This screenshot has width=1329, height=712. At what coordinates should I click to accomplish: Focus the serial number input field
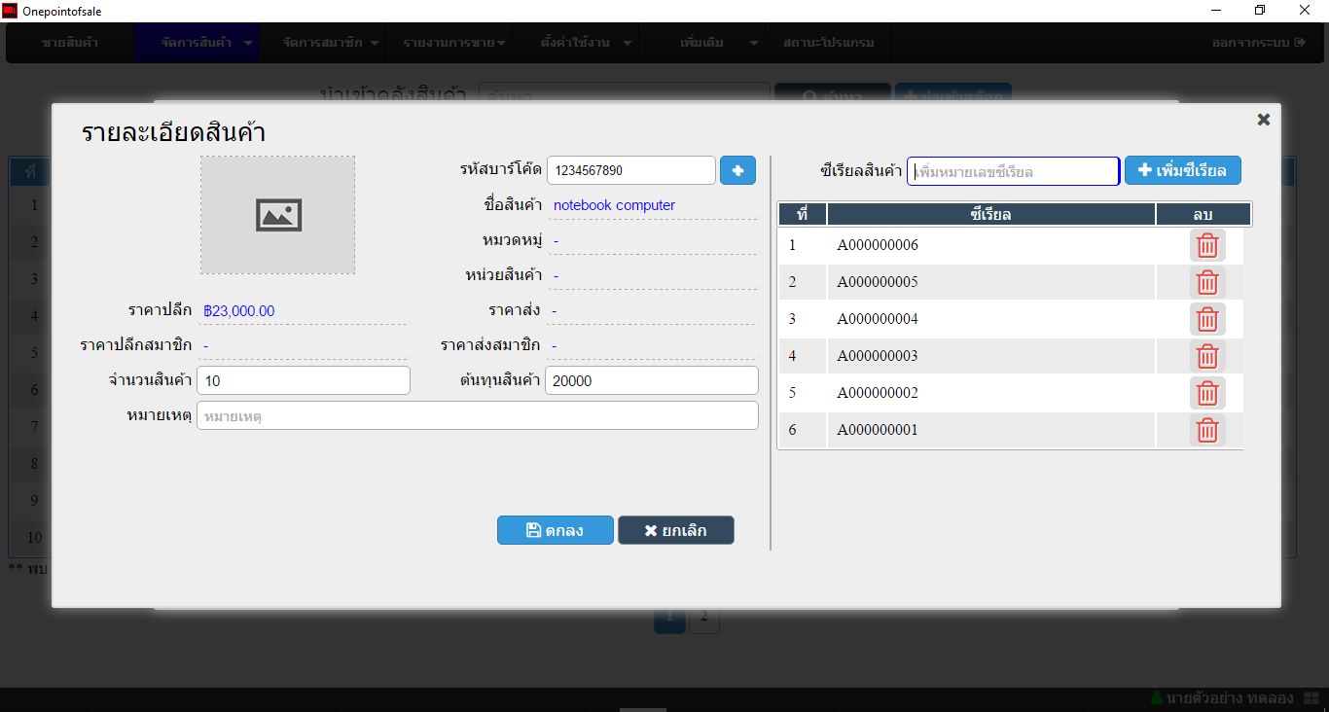pyautogui.click(x=1013, y=171)
